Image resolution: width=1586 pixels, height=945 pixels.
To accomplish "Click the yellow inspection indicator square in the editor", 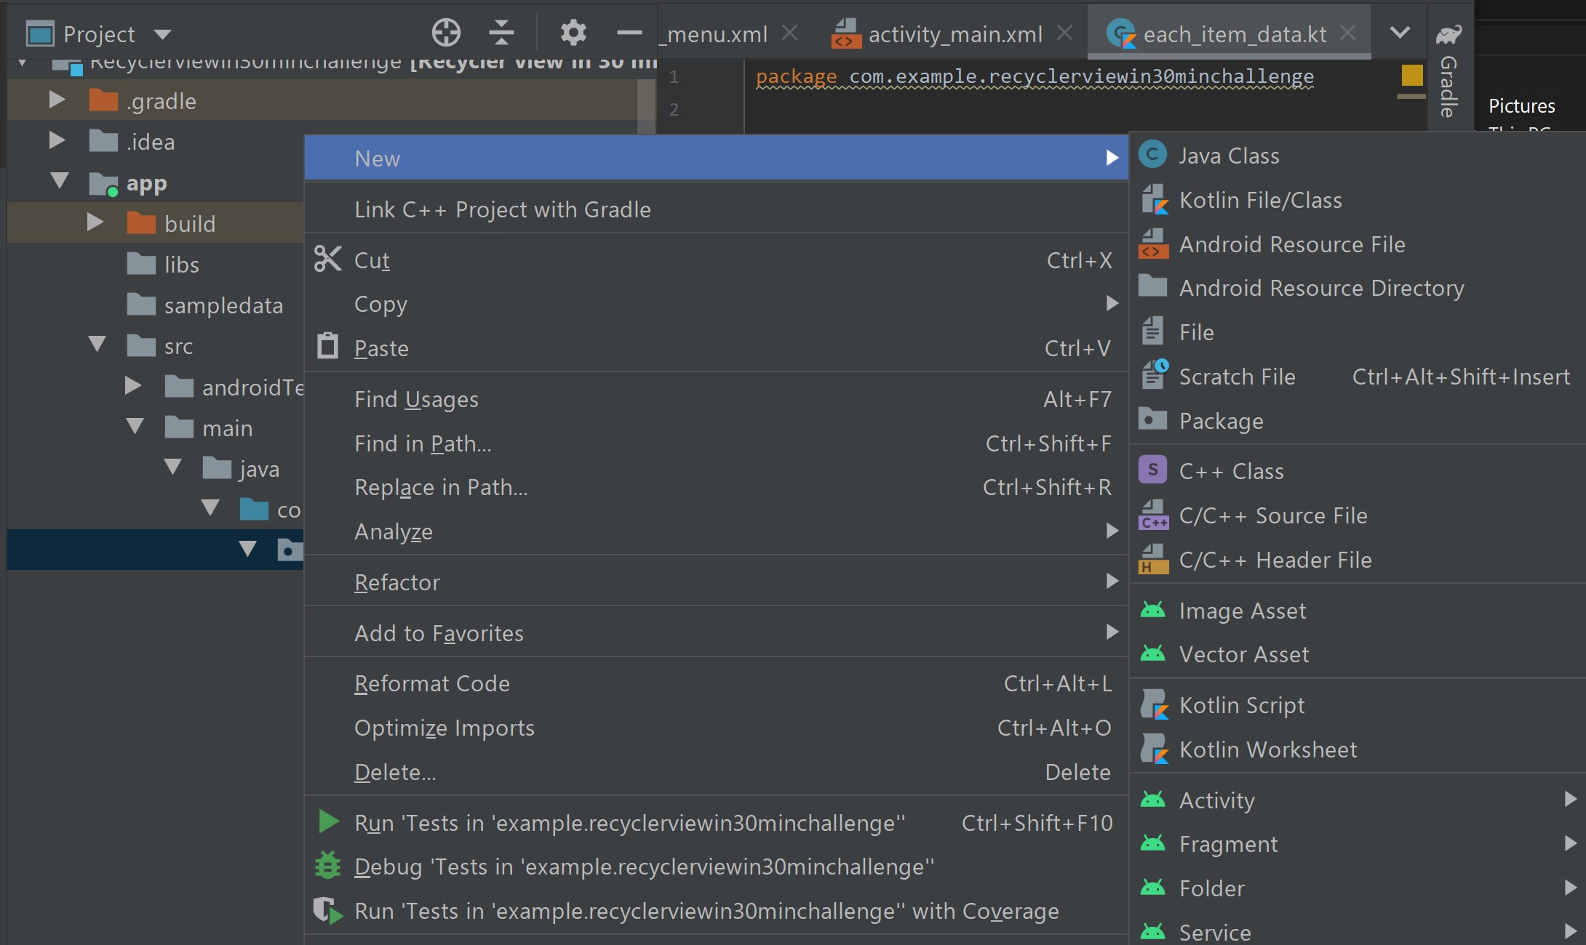I will pyautogui.click(x=1411, y=75).
